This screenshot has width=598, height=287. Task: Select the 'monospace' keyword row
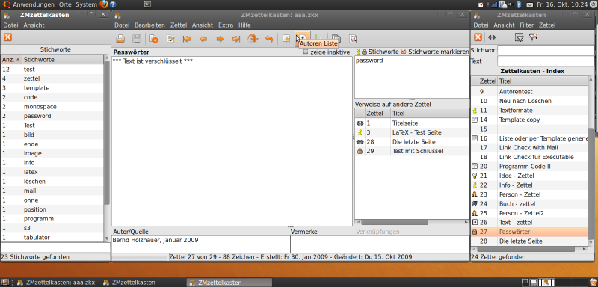coord(52,107)
